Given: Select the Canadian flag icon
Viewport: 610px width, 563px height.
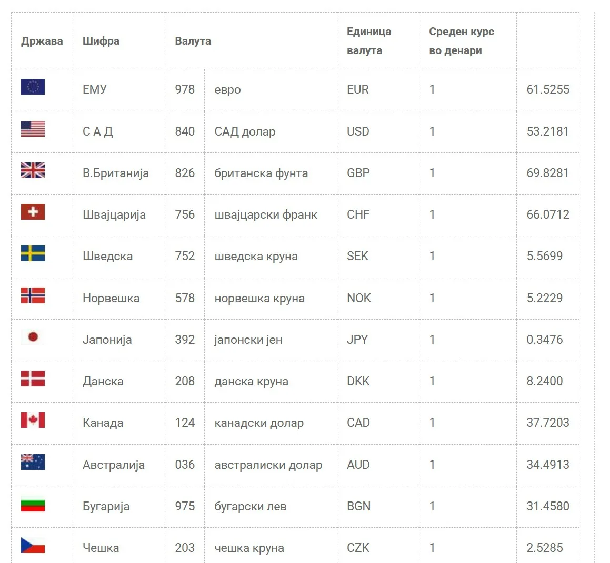Looking at the screenshot, I should 33,420.
